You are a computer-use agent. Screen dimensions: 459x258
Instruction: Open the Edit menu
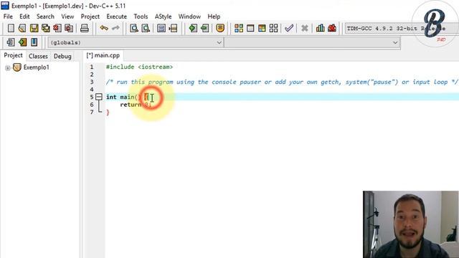(24, 16)
